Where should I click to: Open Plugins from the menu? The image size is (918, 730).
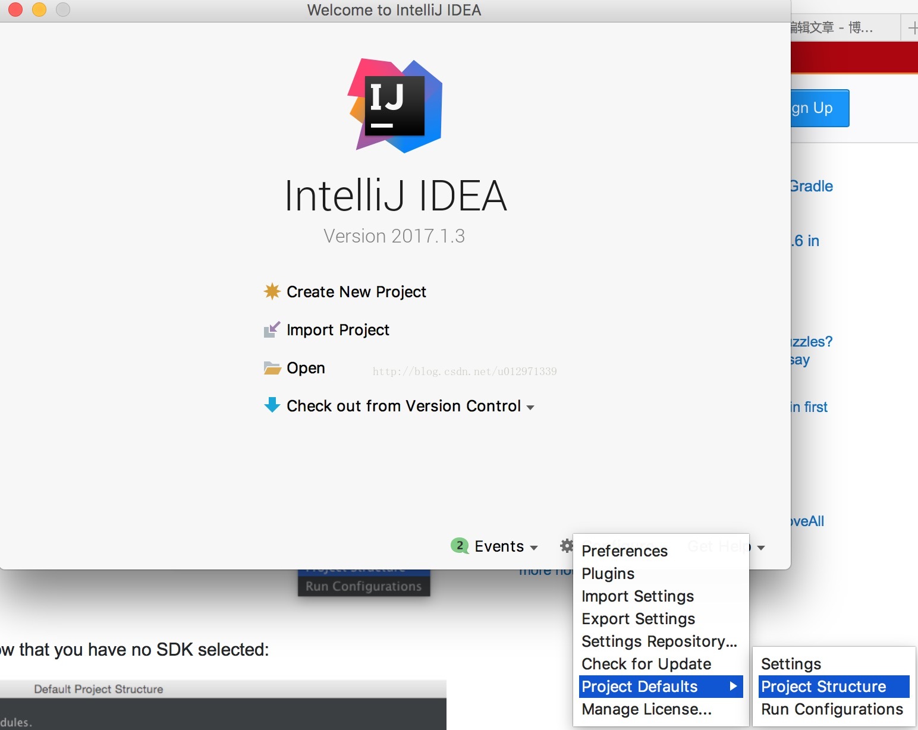click(x=660, y=574)
